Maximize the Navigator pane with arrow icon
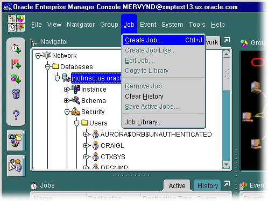Image resolution: width=268 pixels, height=201 pixels. tap(227, 40)
